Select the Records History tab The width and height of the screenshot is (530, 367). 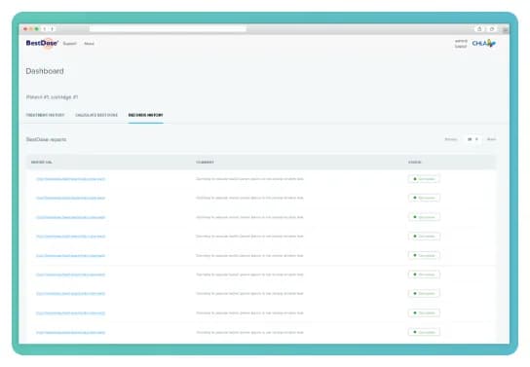coord(146,115)
